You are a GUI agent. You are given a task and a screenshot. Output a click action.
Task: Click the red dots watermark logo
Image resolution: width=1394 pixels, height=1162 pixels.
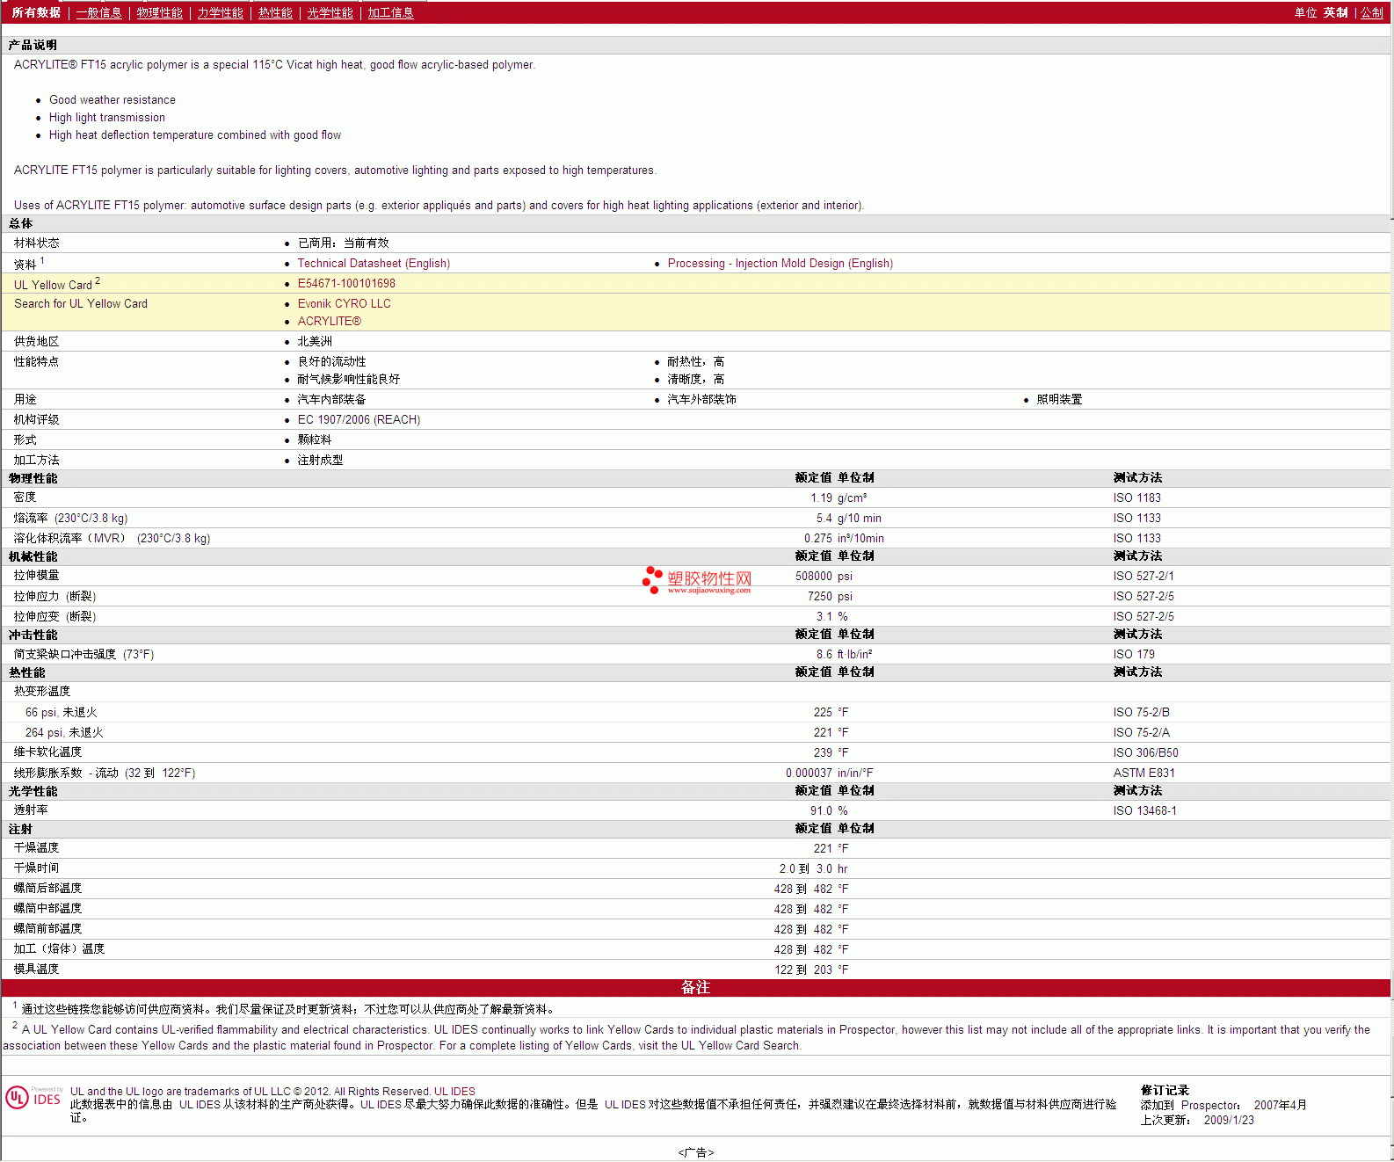[x=652, y=579]
